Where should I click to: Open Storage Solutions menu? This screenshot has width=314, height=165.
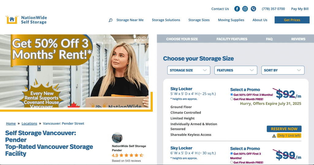point(166,20)
